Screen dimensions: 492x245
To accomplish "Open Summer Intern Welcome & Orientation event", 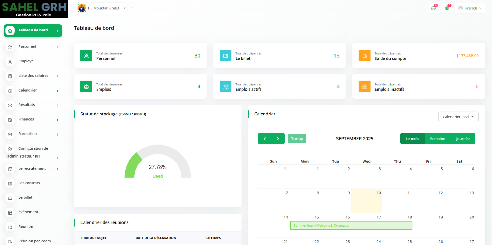I will pos(351,226).
